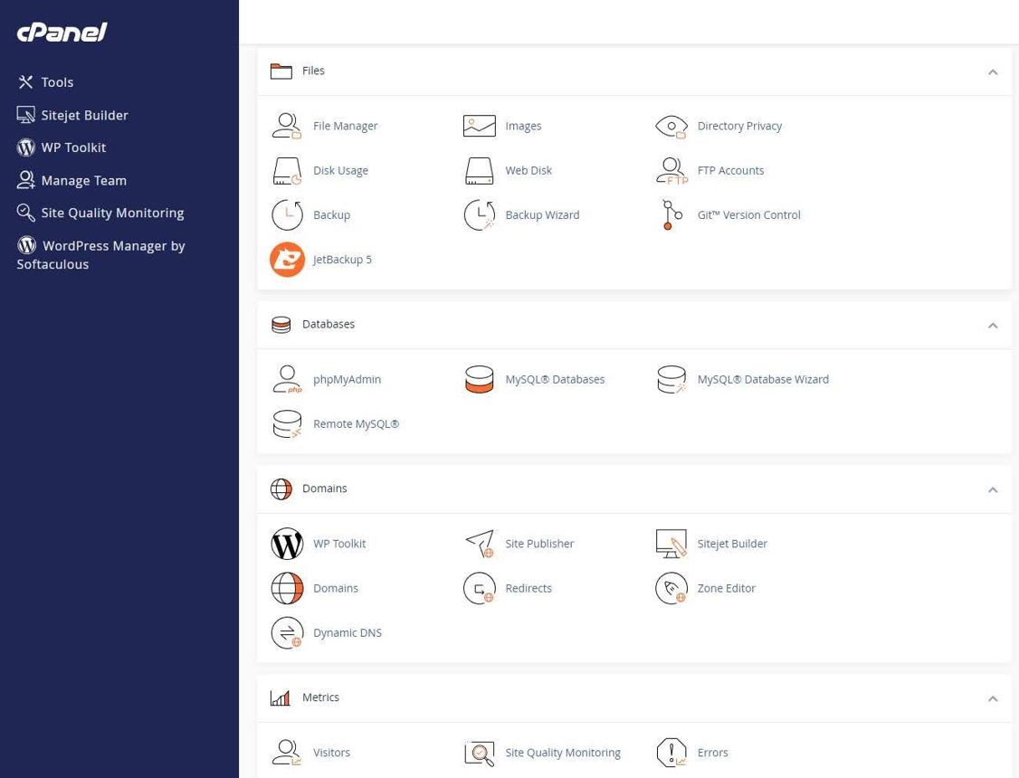Click the Backup Wizard link text
This screenshot has width=1019, height=778.
[x=543, y=215]
